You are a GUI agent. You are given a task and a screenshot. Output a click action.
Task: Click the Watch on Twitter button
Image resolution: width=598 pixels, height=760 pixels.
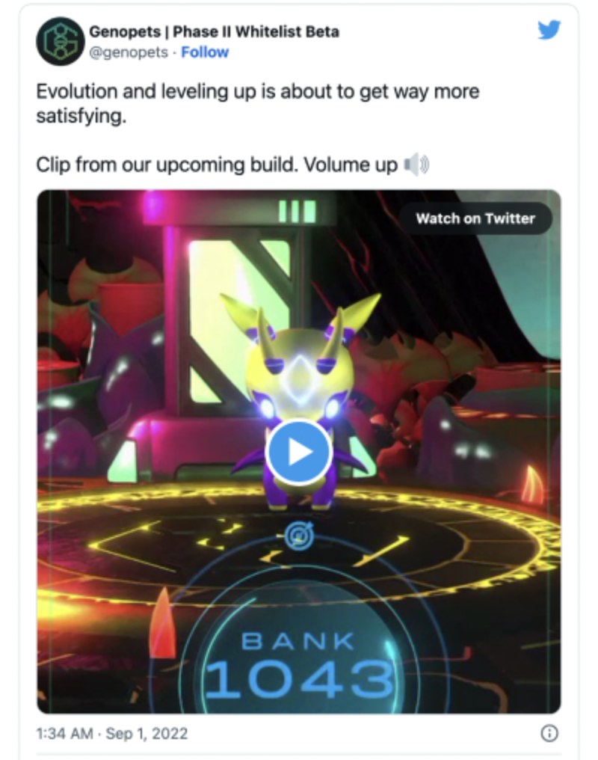475,218
